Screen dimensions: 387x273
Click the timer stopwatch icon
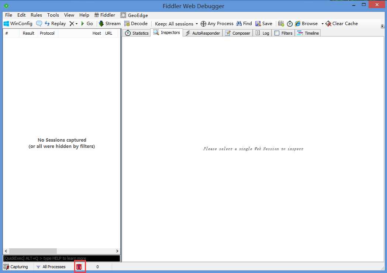(x=290, y=24)
